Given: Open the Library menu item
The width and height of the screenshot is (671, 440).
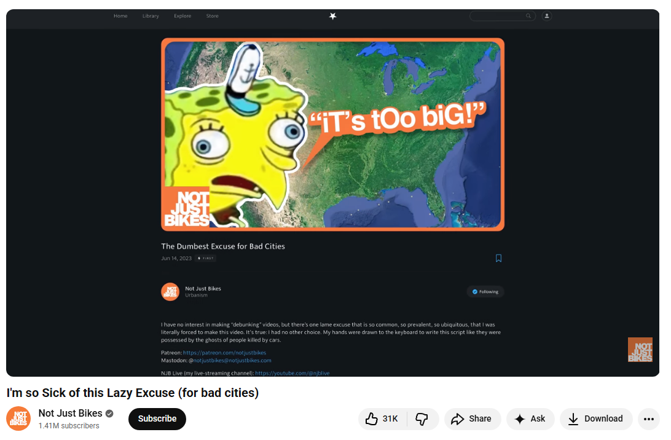Looking at the screenshot, I should [x=151, y=16].
